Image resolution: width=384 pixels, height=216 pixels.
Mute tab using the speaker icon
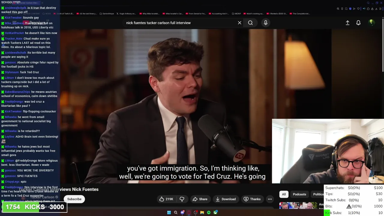(x=364, y=9)
